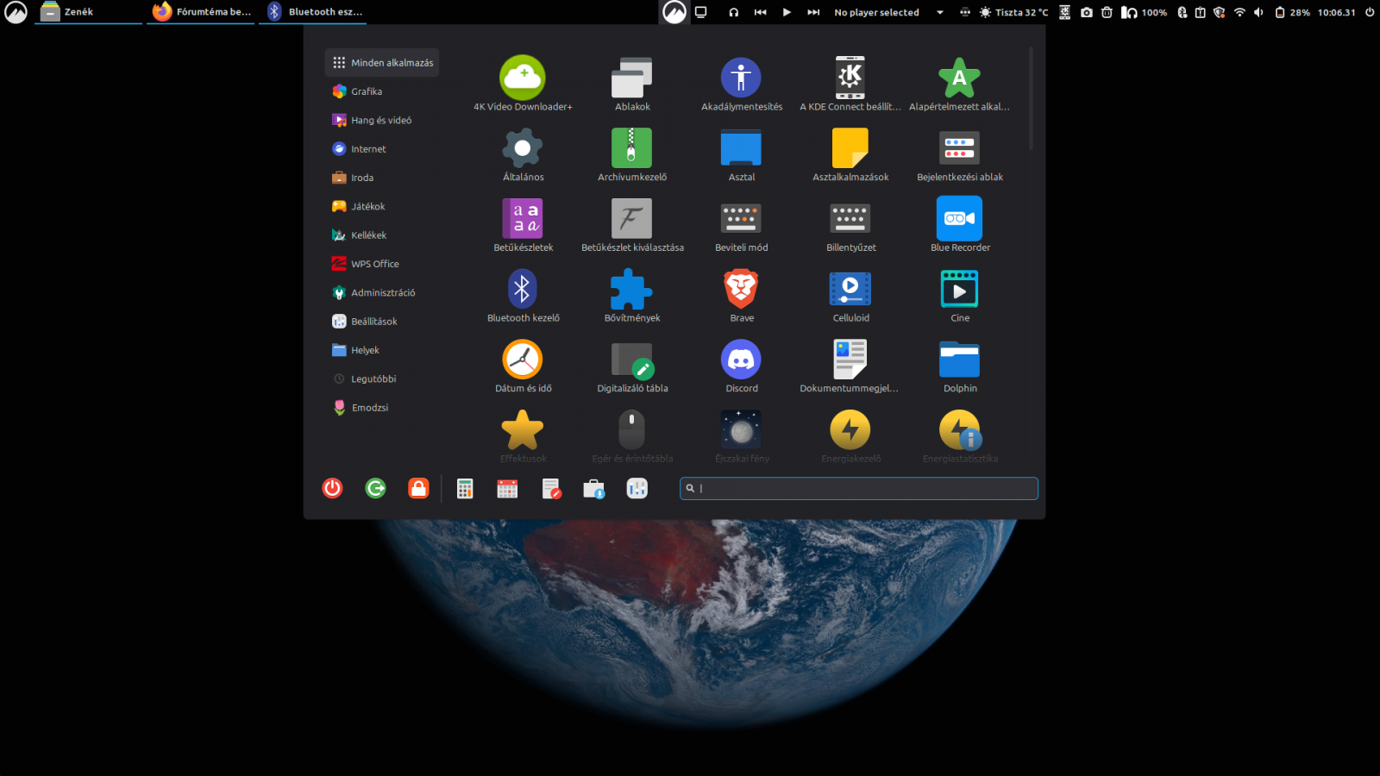The image size is (1380, 776).
Task: Skip to previous track in panel
Action: [x=760, y=12]
